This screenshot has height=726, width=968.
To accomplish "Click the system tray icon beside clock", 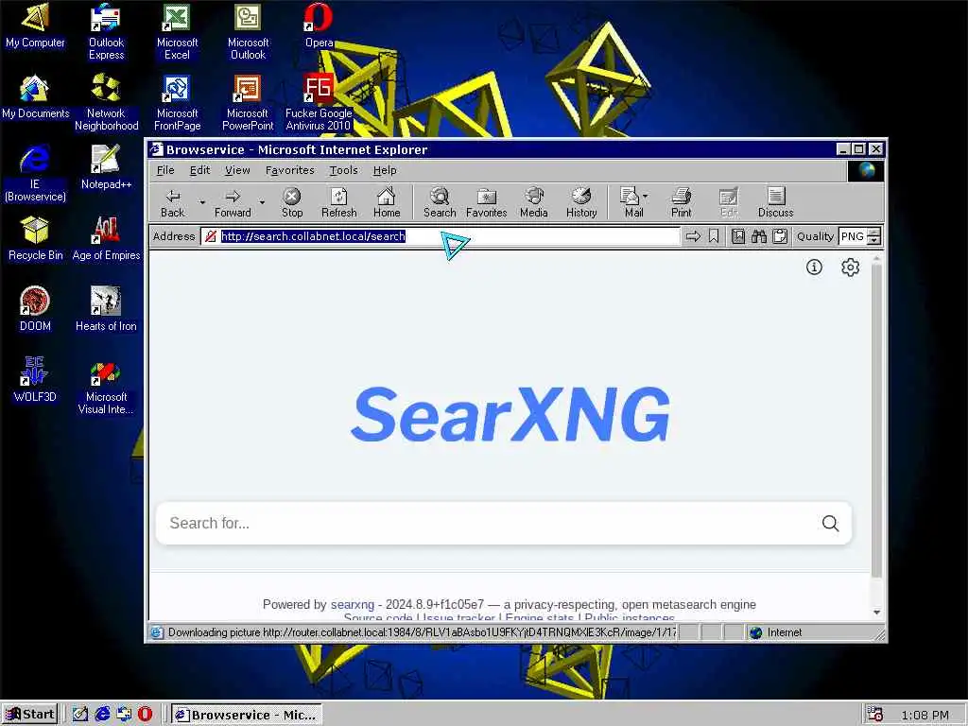I will (874, 715).
